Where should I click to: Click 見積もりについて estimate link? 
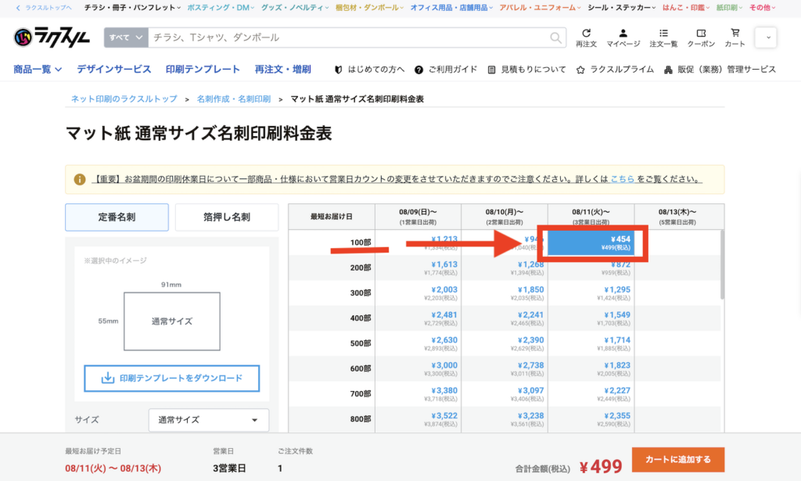(x=526, y=70)
